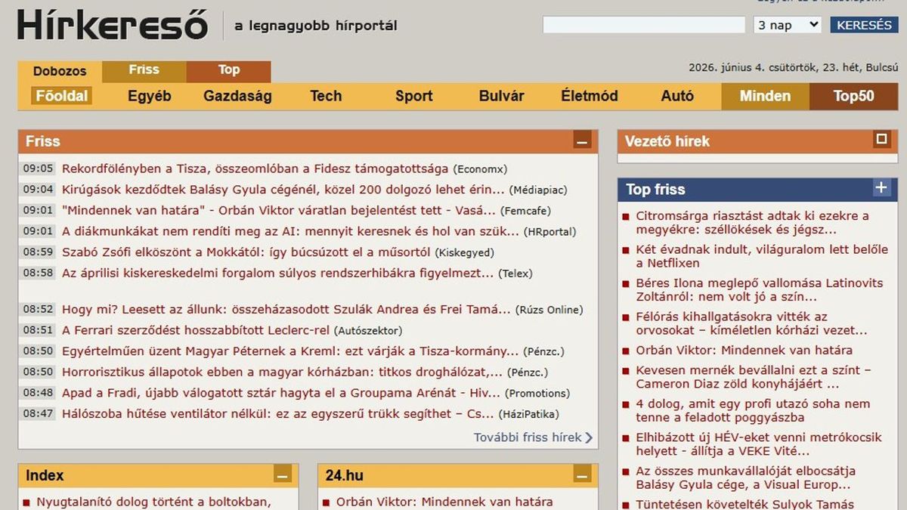Open the Gazdaság category
This screenshot has width=907, height=510.
click(237, 96)
